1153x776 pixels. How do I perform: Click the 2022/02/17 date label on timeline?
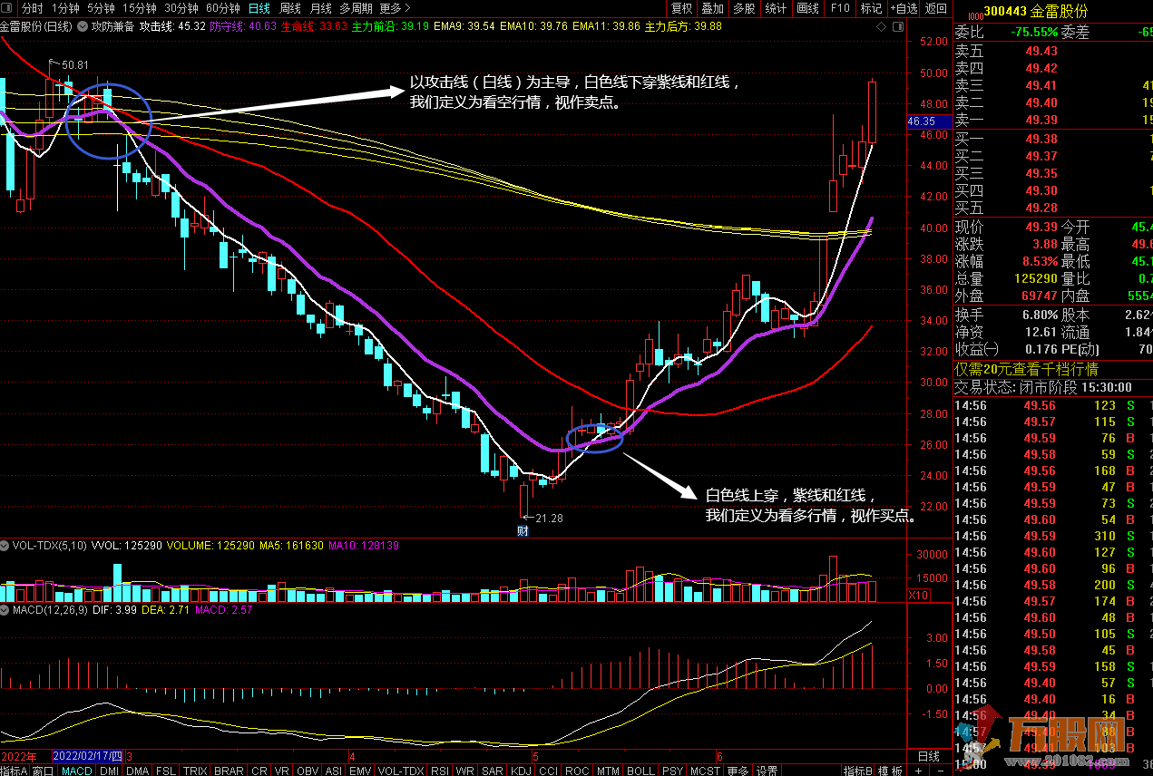tap(88, 755)
